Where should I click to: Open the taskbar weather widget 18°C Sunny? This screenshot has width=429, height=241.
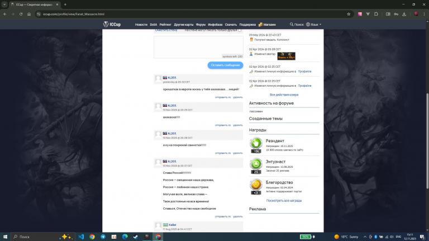tap(346, 237)
